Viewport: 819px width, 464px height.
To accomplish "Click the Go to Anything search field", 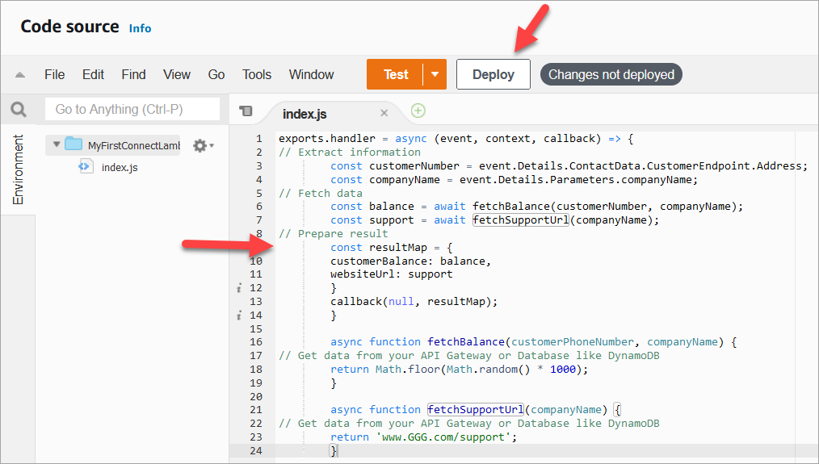I will (x=132, y=110).
